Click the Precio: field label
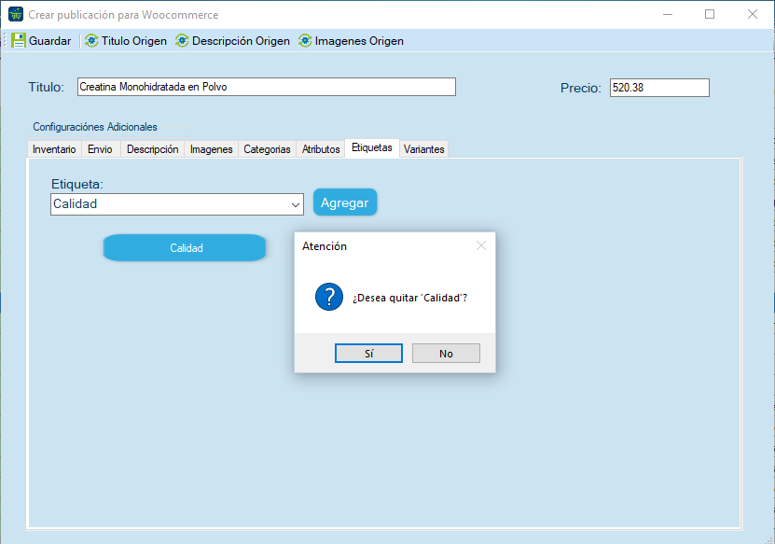 pos(581,88)
